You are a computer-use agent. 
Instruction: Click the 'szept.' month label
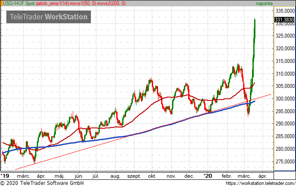[x=134, y=176]
